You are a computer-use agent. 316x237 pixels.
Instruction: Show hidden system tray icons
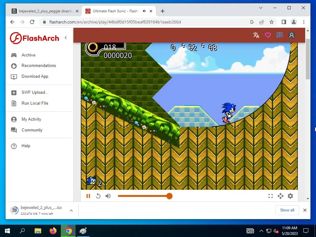(261, 231)
